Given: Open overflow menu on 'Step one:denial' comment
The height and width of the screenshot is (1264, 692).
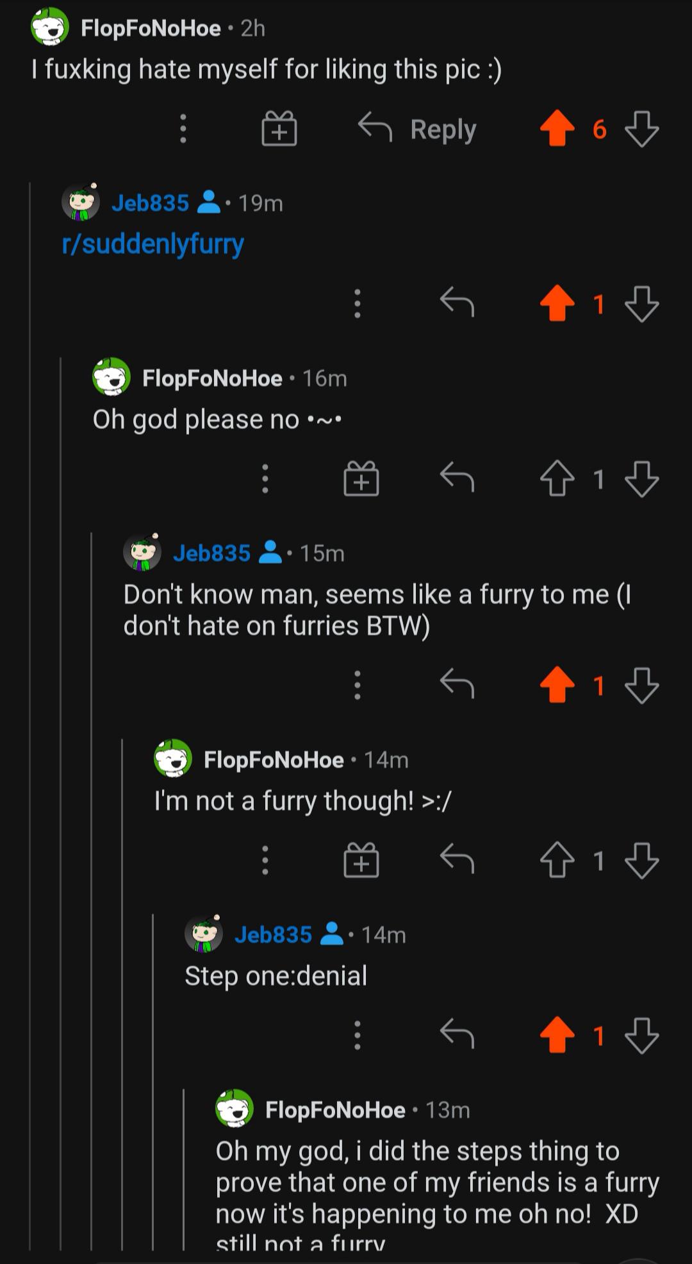Looking at the screenshot, I should click(x=358, y=1035).
